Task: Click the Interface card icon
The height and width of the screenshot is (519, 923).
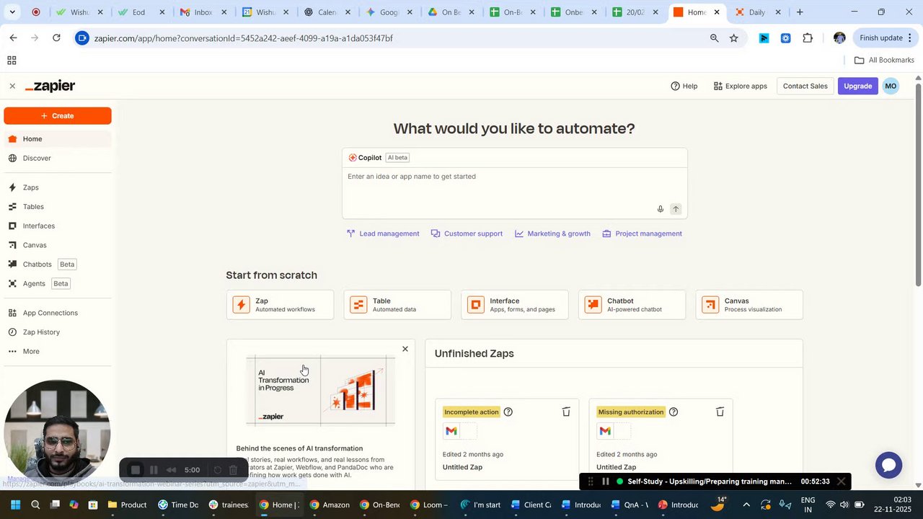Action: point(476,305)
